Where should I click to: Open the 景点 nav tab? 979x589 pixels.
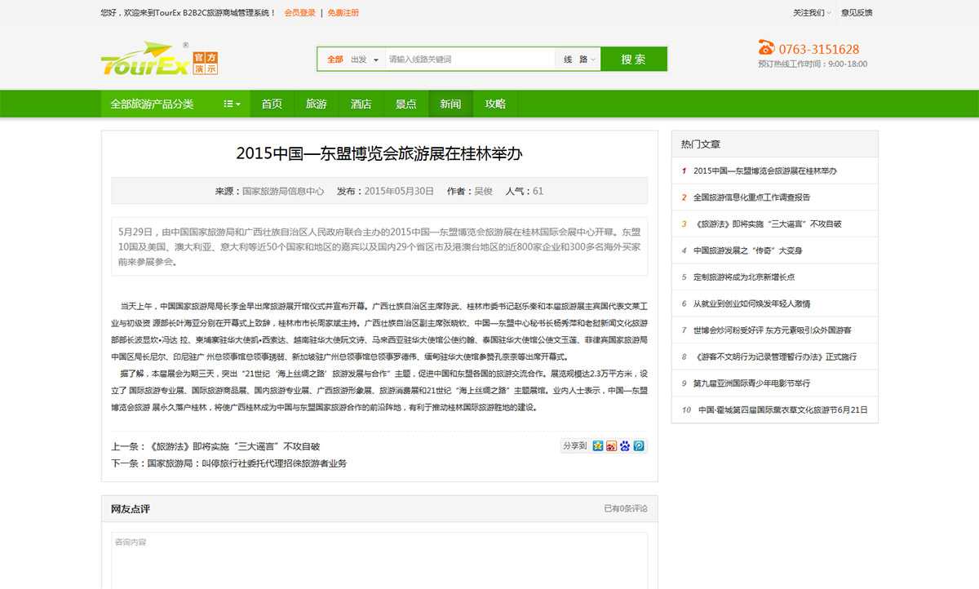406,104
